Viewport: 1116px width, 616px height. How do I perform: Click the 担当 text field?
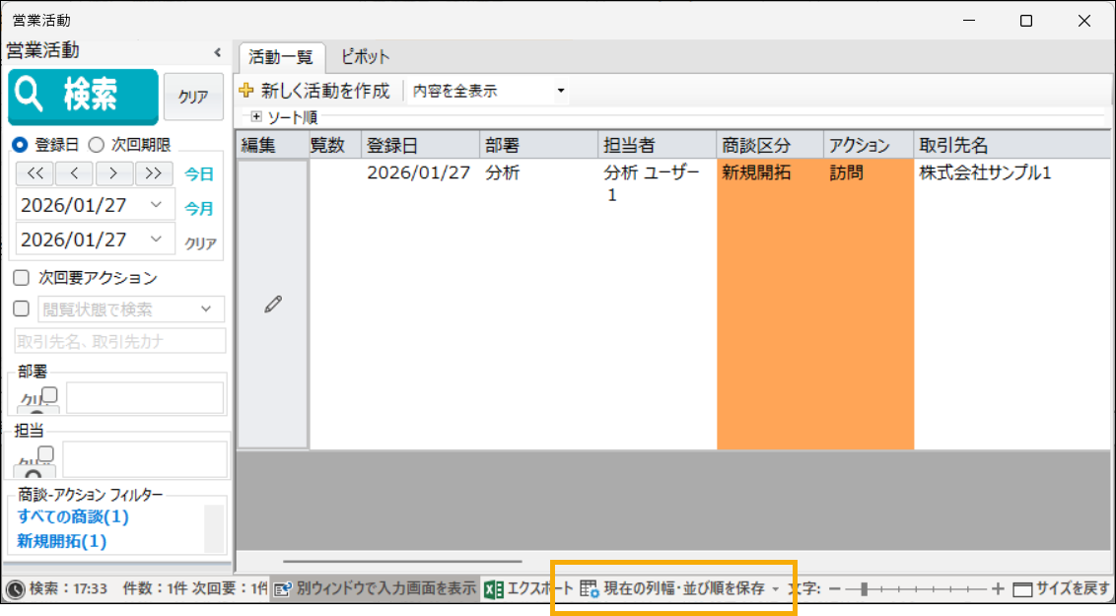pos(145,459)
